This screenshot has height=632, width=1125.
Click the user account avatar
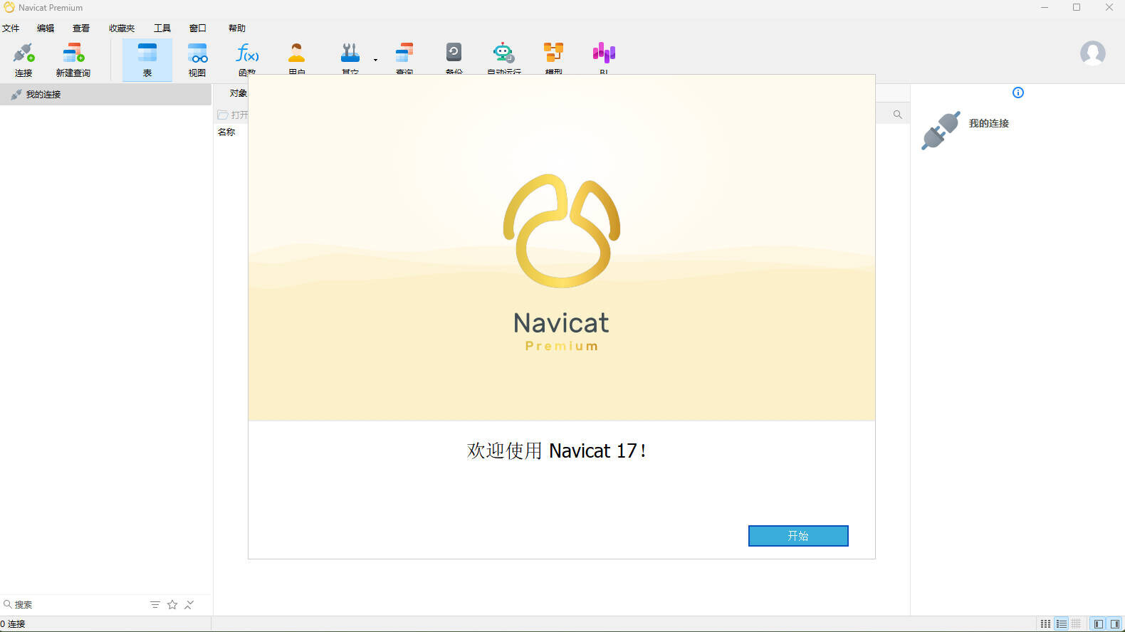pyautogui.click(x=1092, y=53)
